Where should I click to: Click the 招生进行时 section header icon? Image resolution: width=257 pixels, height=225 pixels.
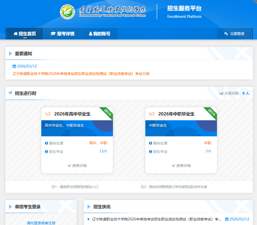[x=10, y=93]
